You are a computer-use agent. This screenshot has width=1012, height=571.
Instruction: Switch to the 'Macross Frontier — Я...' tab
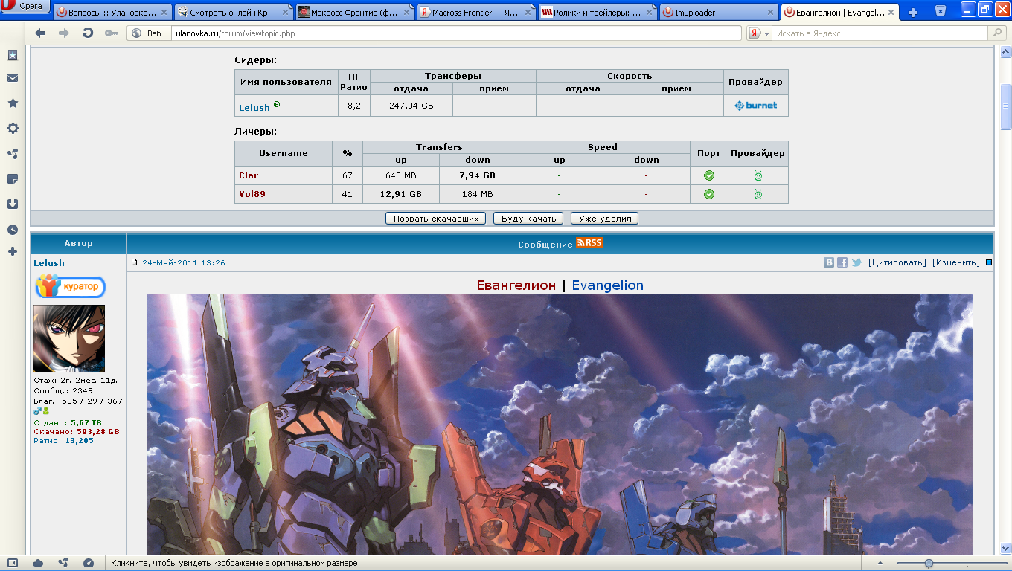click(x=476, y=13)
